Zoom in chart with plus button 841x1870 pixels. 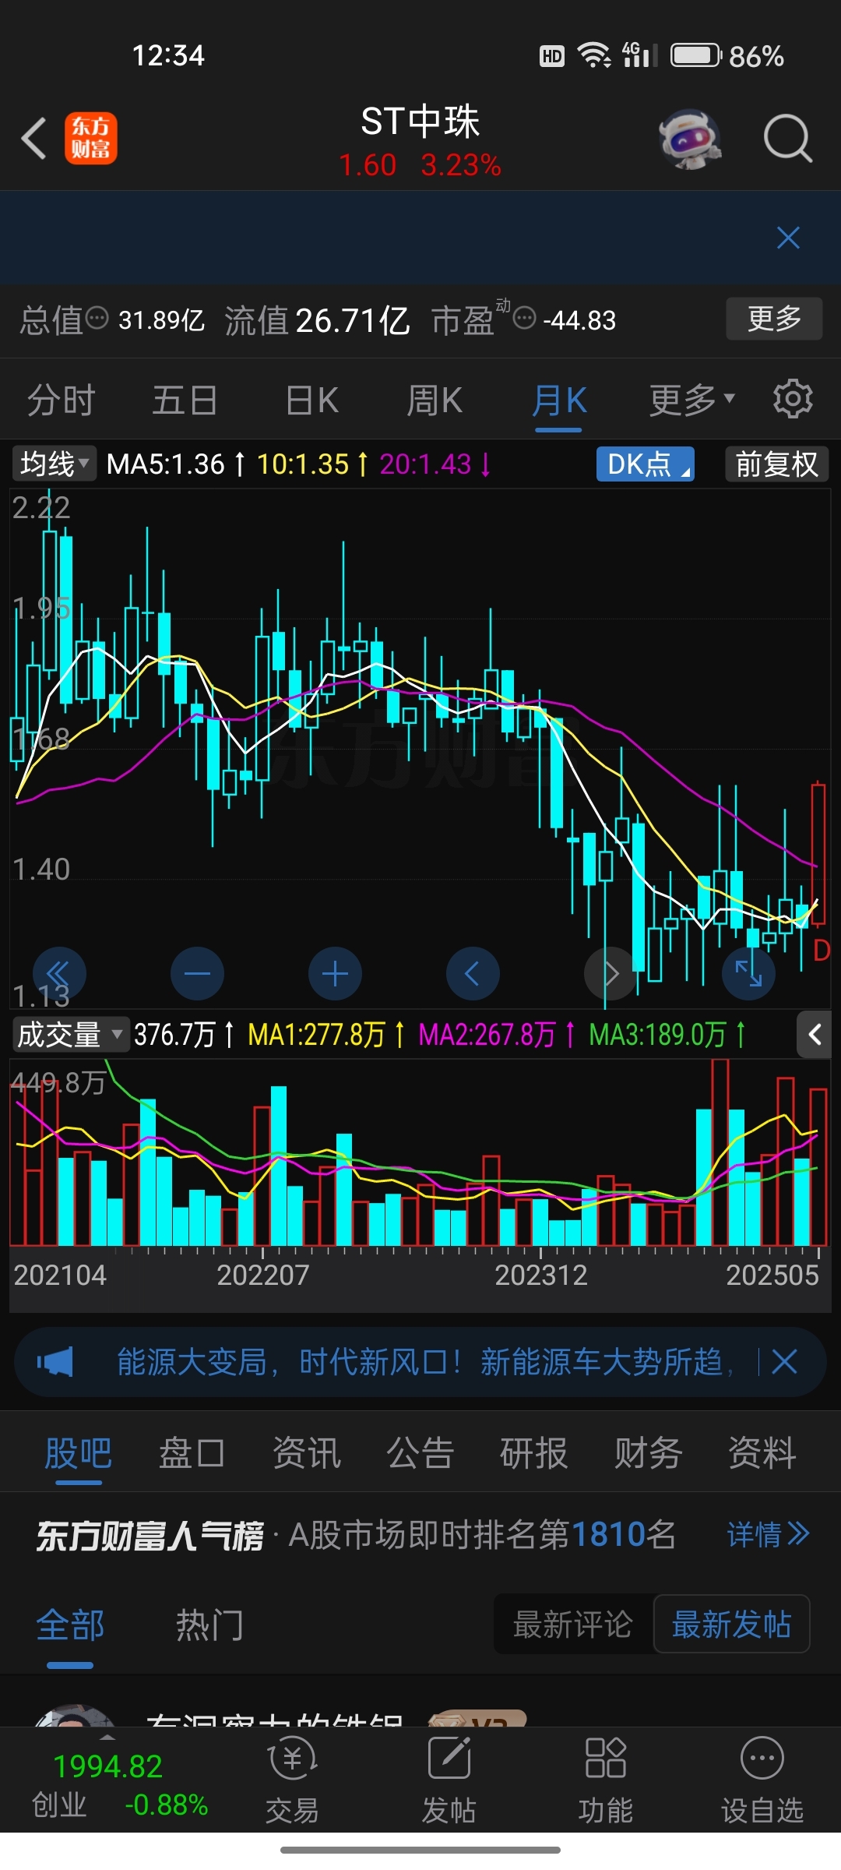pyautogui.click(x=335, y=974)
